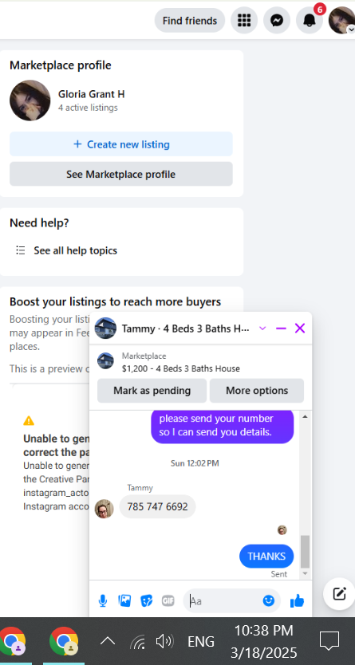Click ENG language indicator
The image size is (355, 665).
pyautogui.click(x=200, y=642)
